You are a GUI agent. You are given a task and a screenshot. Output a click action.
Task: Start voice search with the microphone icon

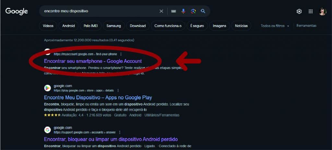184,11
